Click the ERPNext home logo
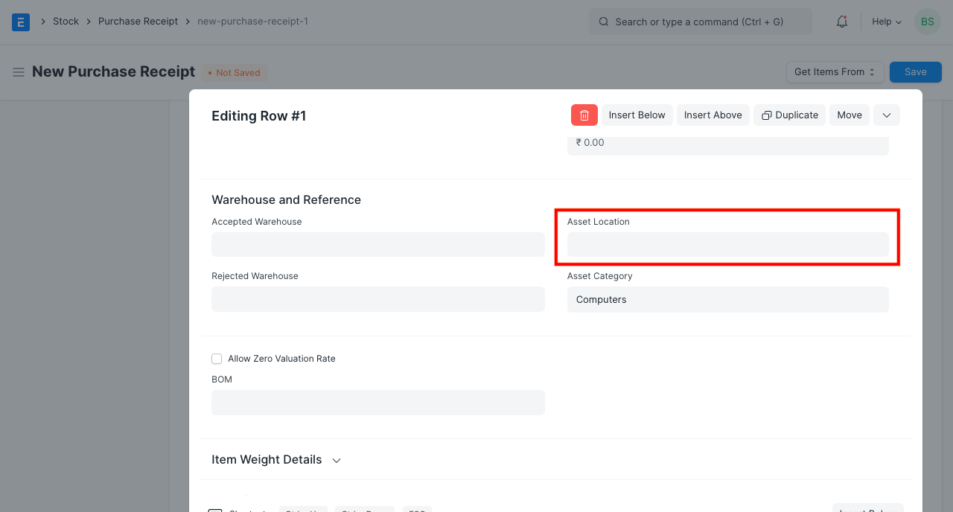Viewport: 953px width, 512px height. [x=21, y=22]
